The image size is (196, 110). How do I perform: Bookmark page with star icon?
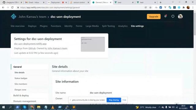(150, 7)
